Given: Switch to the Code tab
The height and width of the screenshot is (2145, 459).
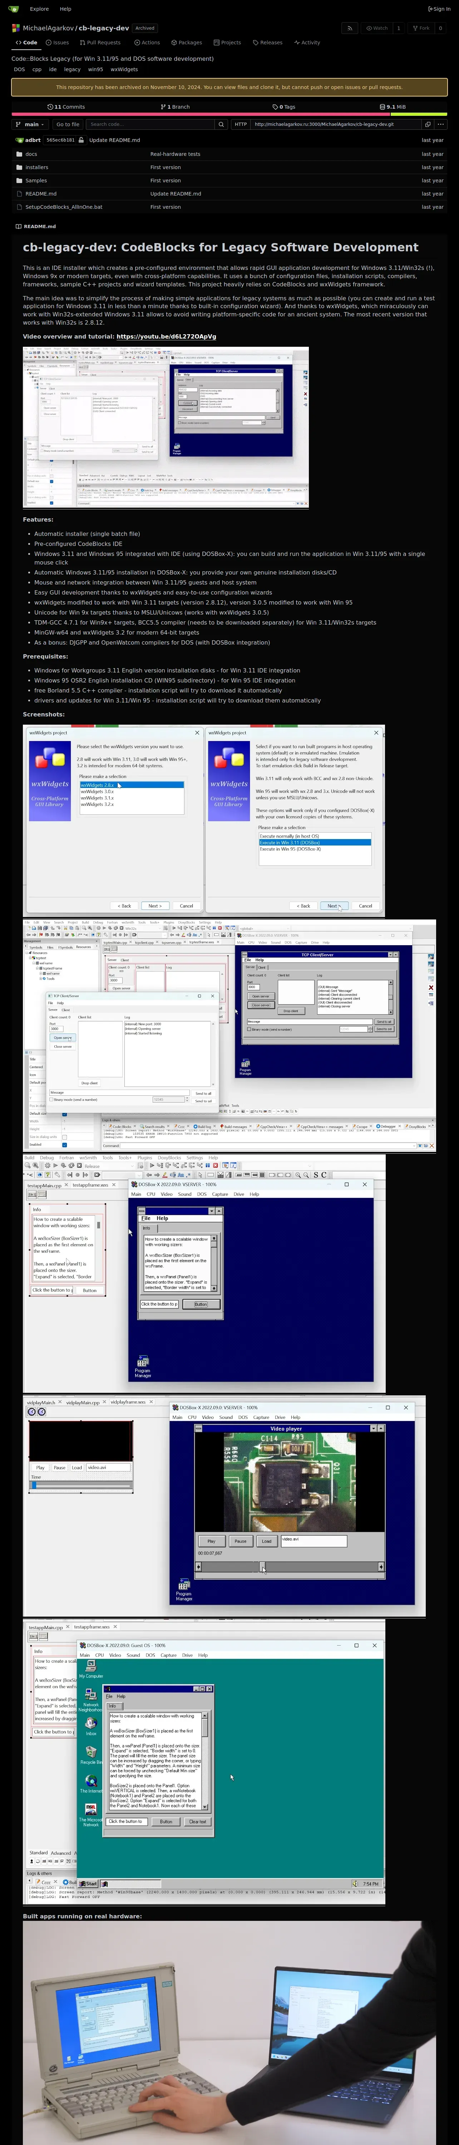Looking at the screenshot, I should coord(27,43).
